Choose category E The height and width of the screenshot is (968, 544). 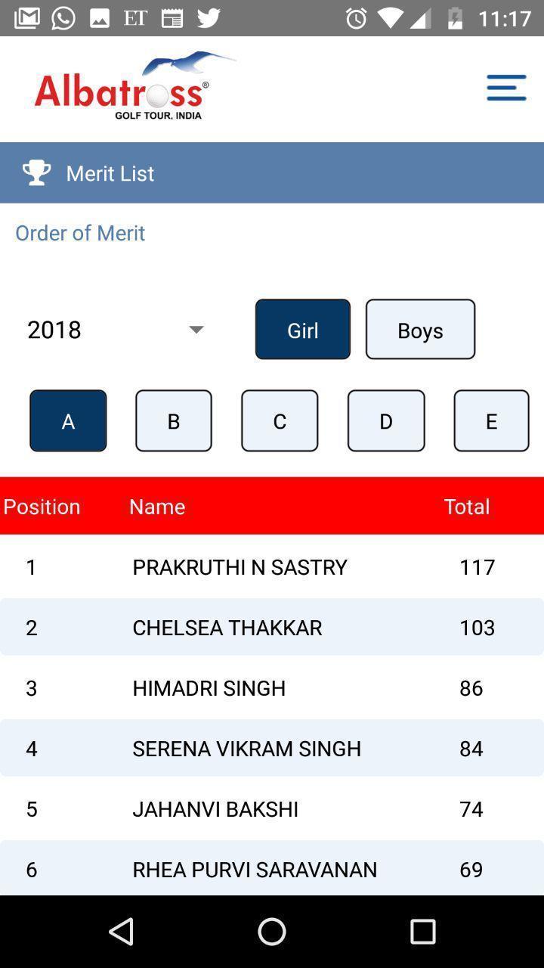click(x=491, y=421)
